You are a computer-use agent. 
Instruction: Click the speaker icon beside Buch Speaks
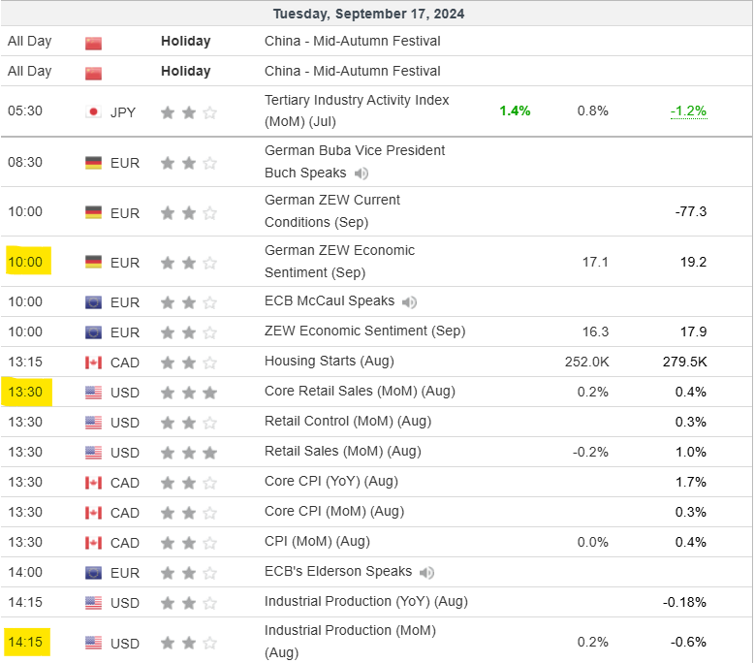362,174
